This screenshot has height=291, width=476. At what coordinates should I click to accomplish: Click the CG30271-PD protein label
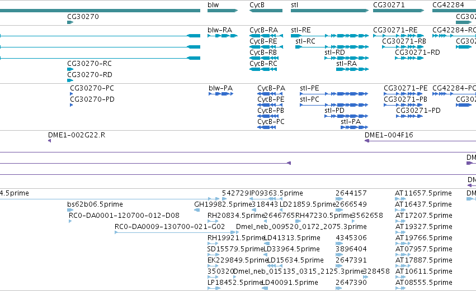click(x=418, y=111)
